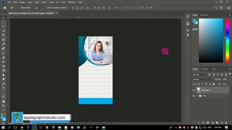Pick a color in the Color field
This screenshot has height=130, width=232.
tap(211, 41)
